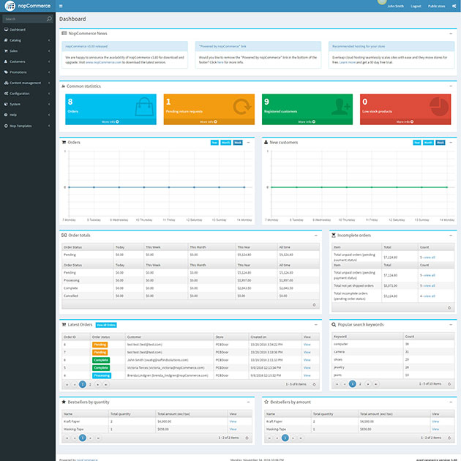Show Orders chart by Month
Image resolution: width=461 pixels, height=461 pixels.
(x=225, y=143)
